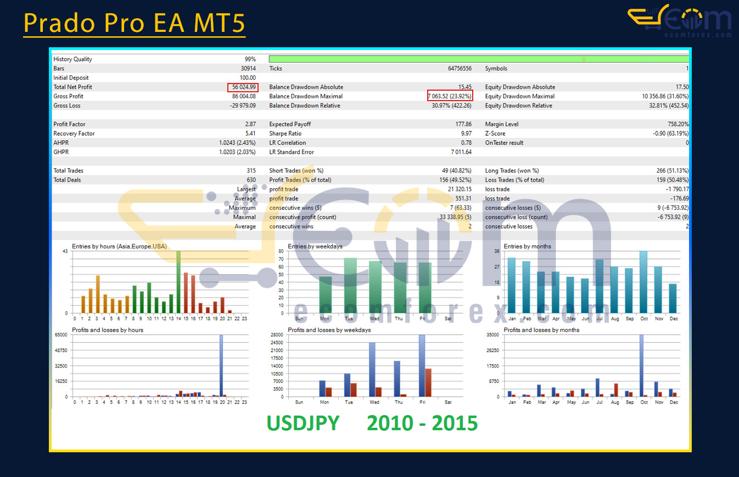The height and width of the screenshot is (477, 739).
Task: Select the Ticks value 64756556
Action: [x=460, y=69]
